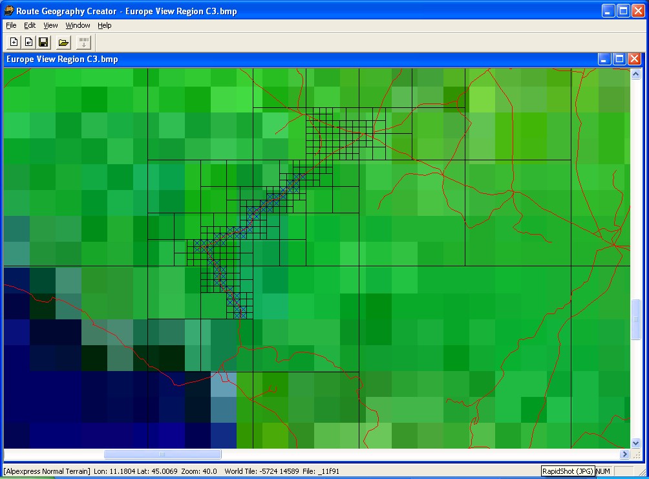Minimize the Route Geography Creator main window
This screenshot has height=479, width=649.
(608, 11)
